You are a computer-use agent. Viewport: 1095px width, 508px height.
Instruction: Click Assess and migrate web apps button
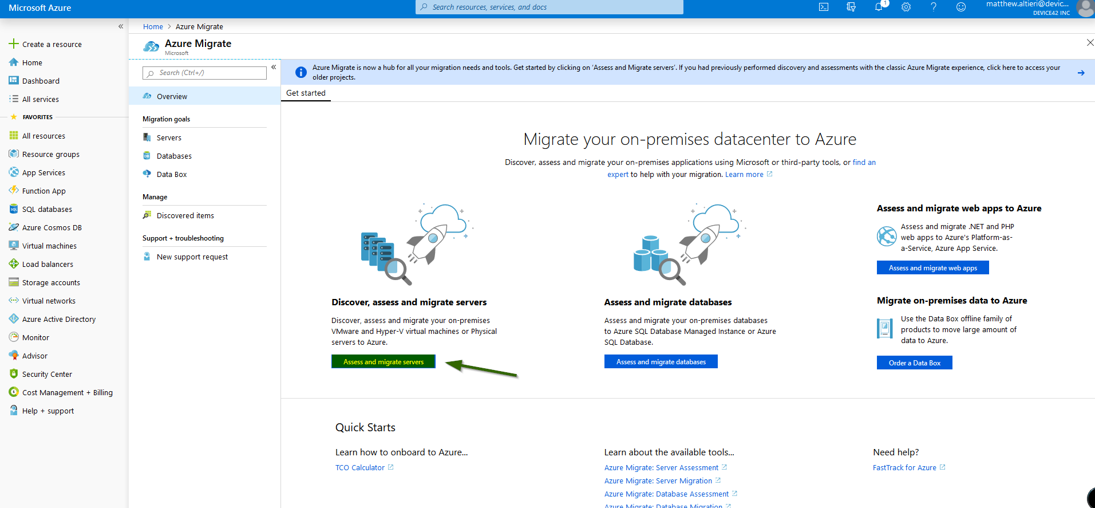(x=933, y=267)
